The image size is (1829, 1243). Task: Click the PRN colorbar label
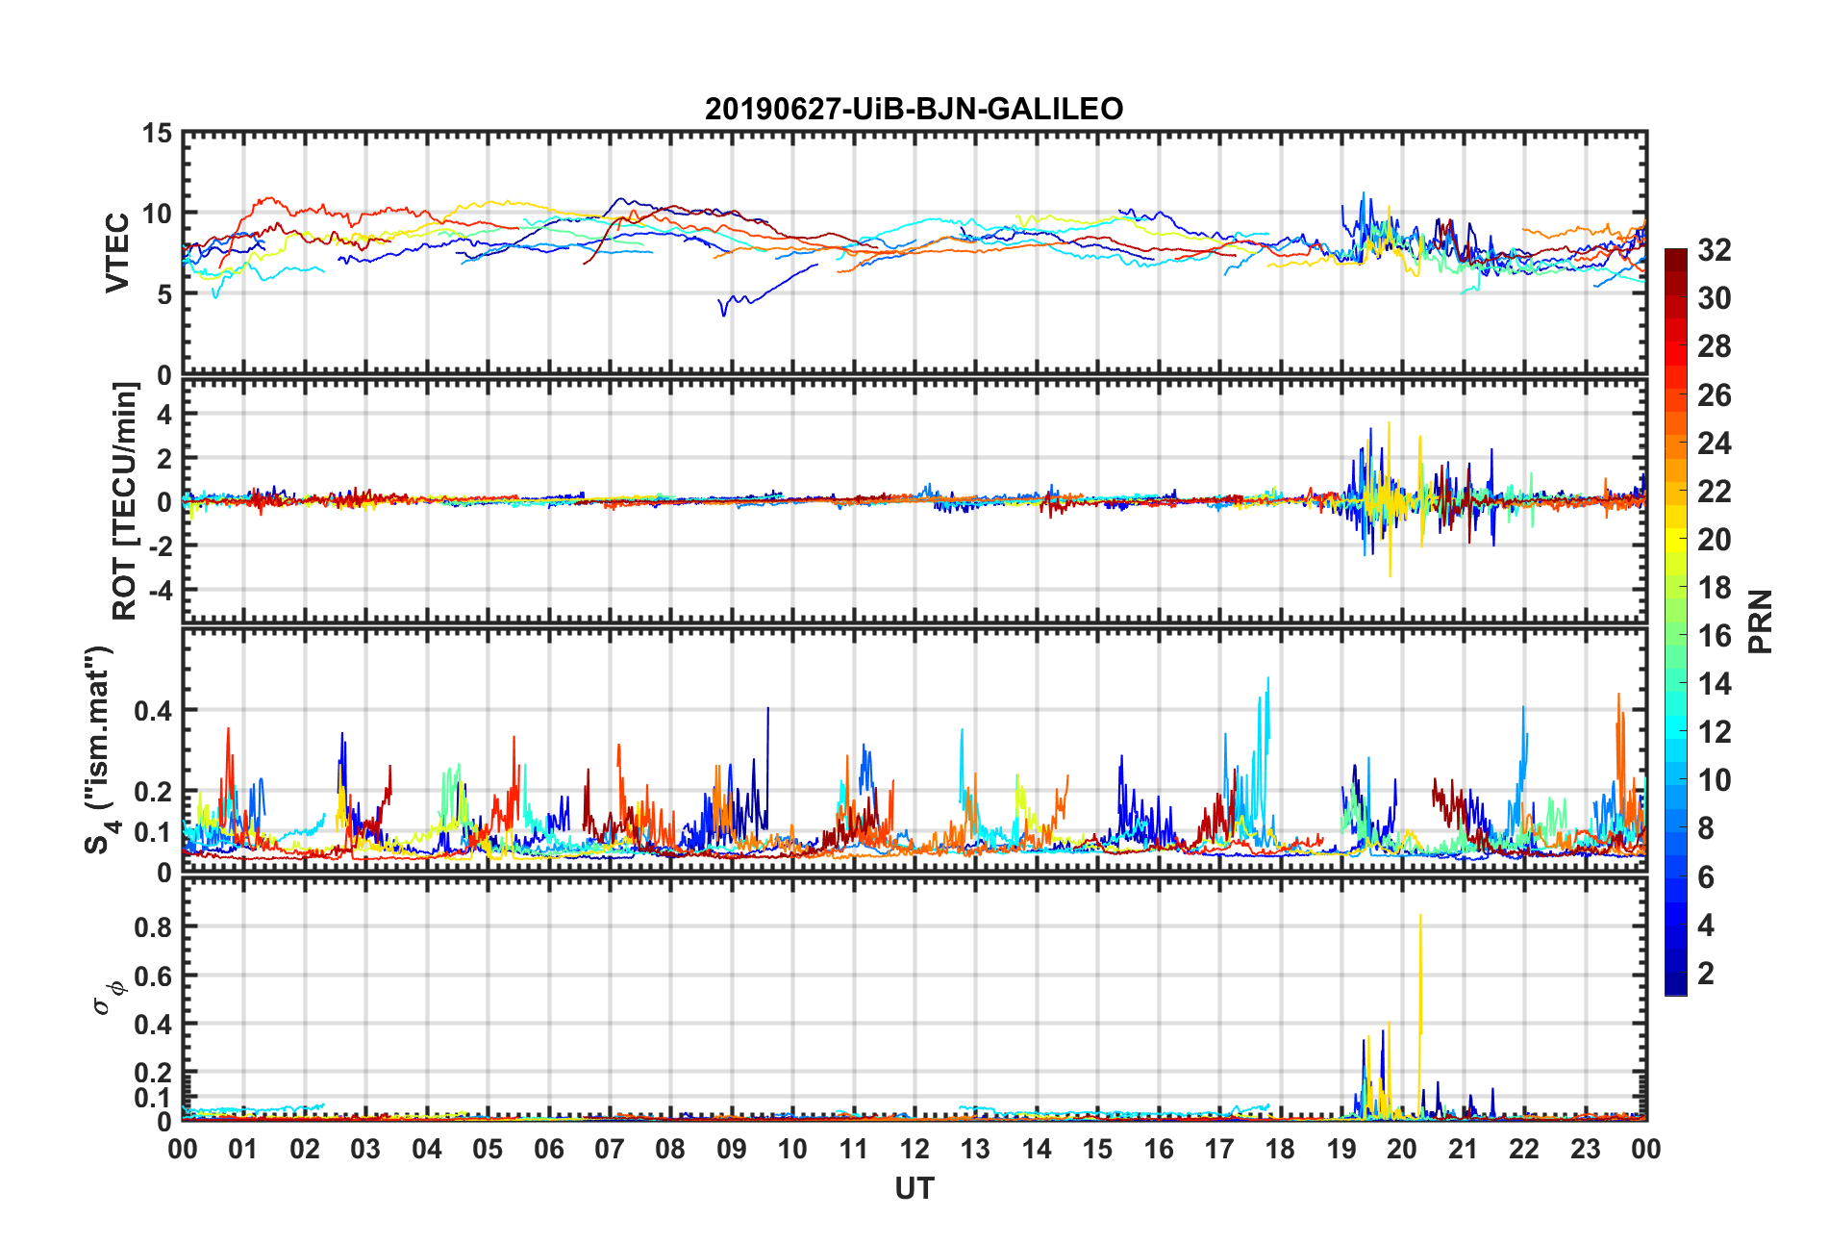click(1760, 621)
